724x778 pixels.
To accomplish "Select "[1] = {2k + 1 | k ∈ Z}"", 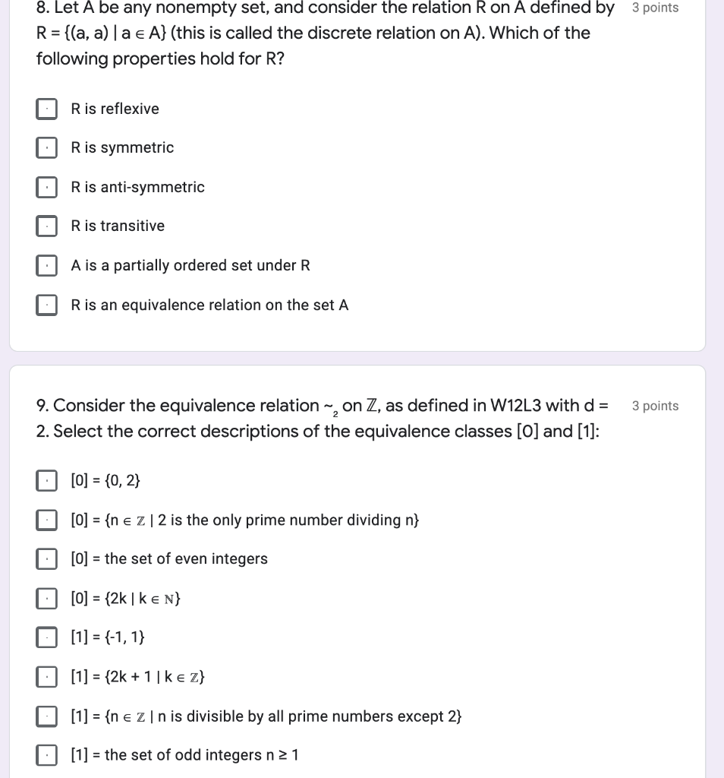I will tap(46, 676).
